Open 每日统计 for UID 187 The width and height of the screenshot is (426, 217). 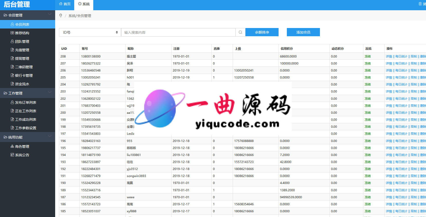[x=401, y=197]
